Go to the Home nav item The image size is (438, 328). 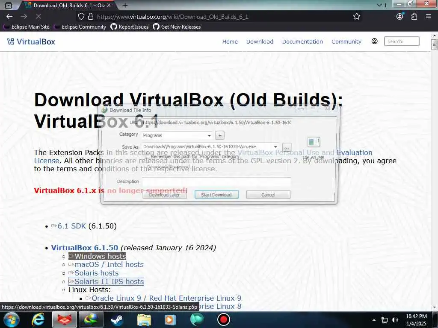point(230,41)
